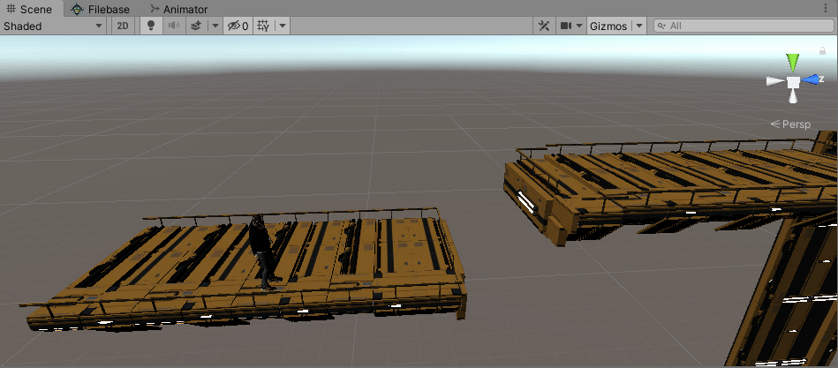Click the left white axis gizmo cone
This screenshot has width=838, height=368.
[775, 81]
